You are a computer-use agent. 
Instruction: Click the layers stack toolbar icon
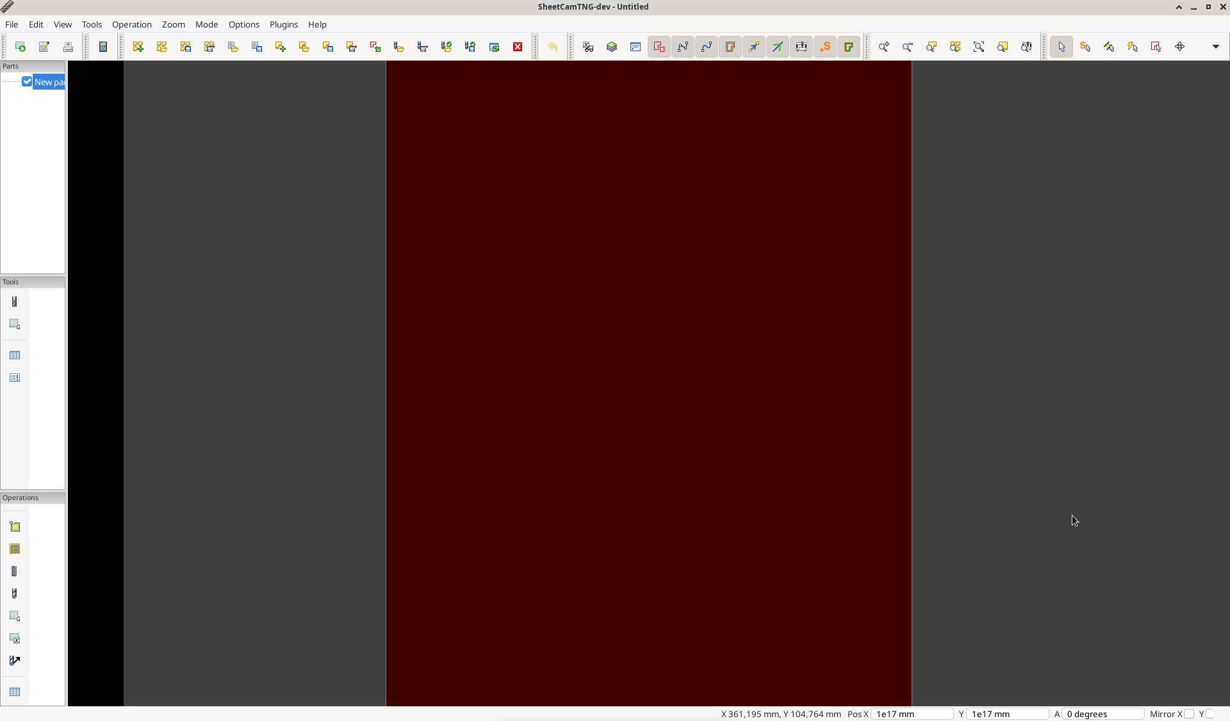click(612, 47)
